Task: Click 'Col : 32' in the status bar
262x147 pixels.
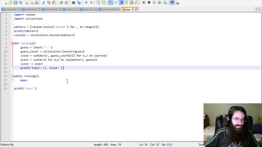Action: point(155,145)
